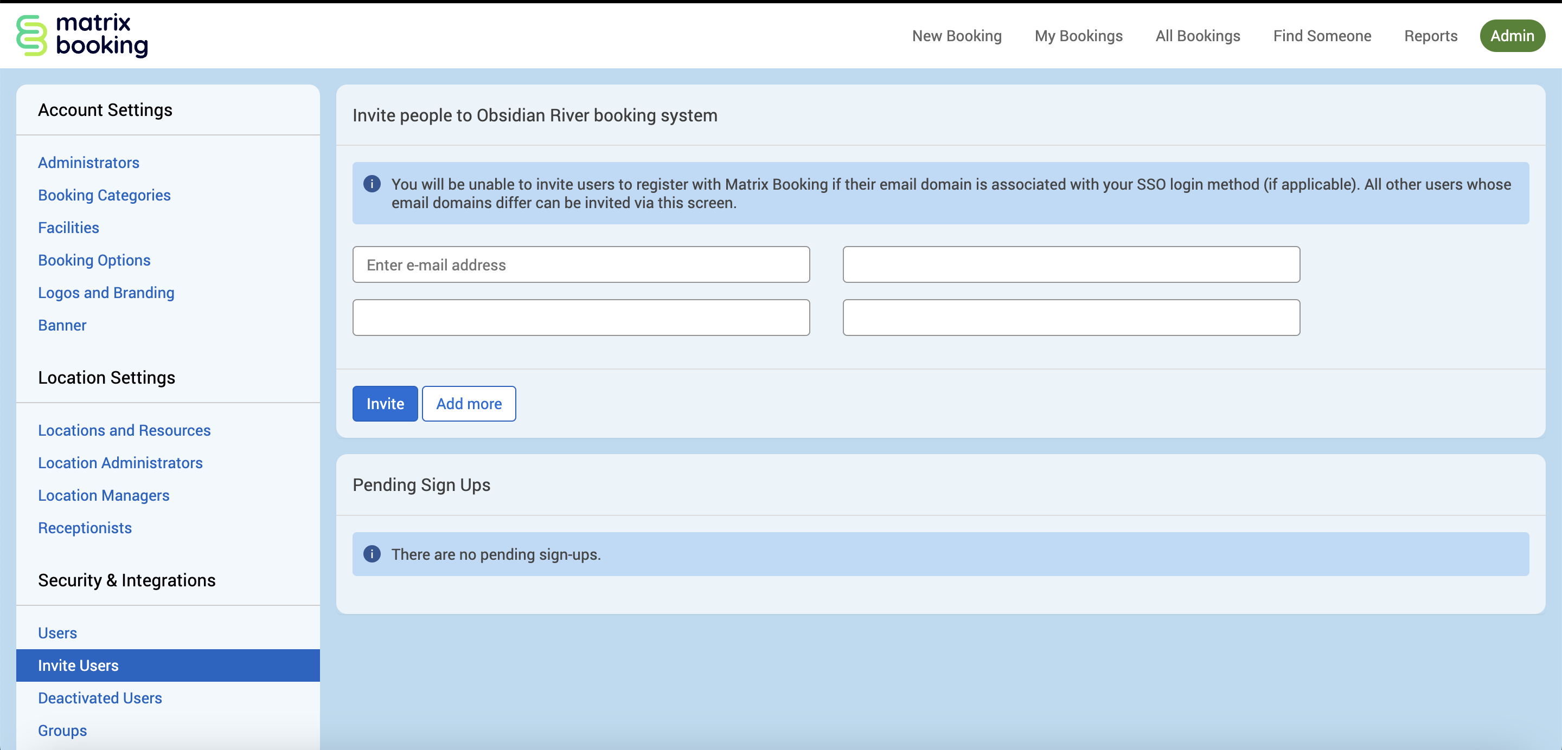
Task: Click the second input field row left
Action: click(582, 316)
